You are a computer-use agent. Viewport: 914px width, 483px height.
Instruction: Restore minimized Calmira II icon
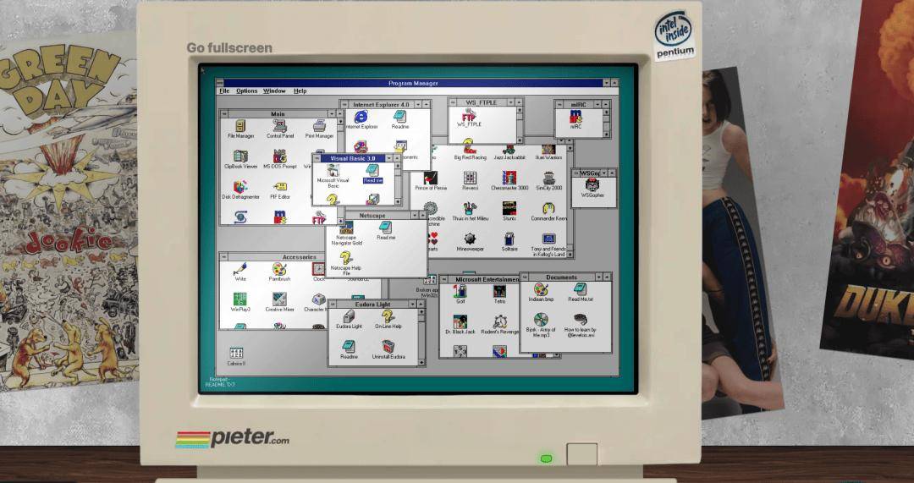pyautogui.click(x=236, y=357)
